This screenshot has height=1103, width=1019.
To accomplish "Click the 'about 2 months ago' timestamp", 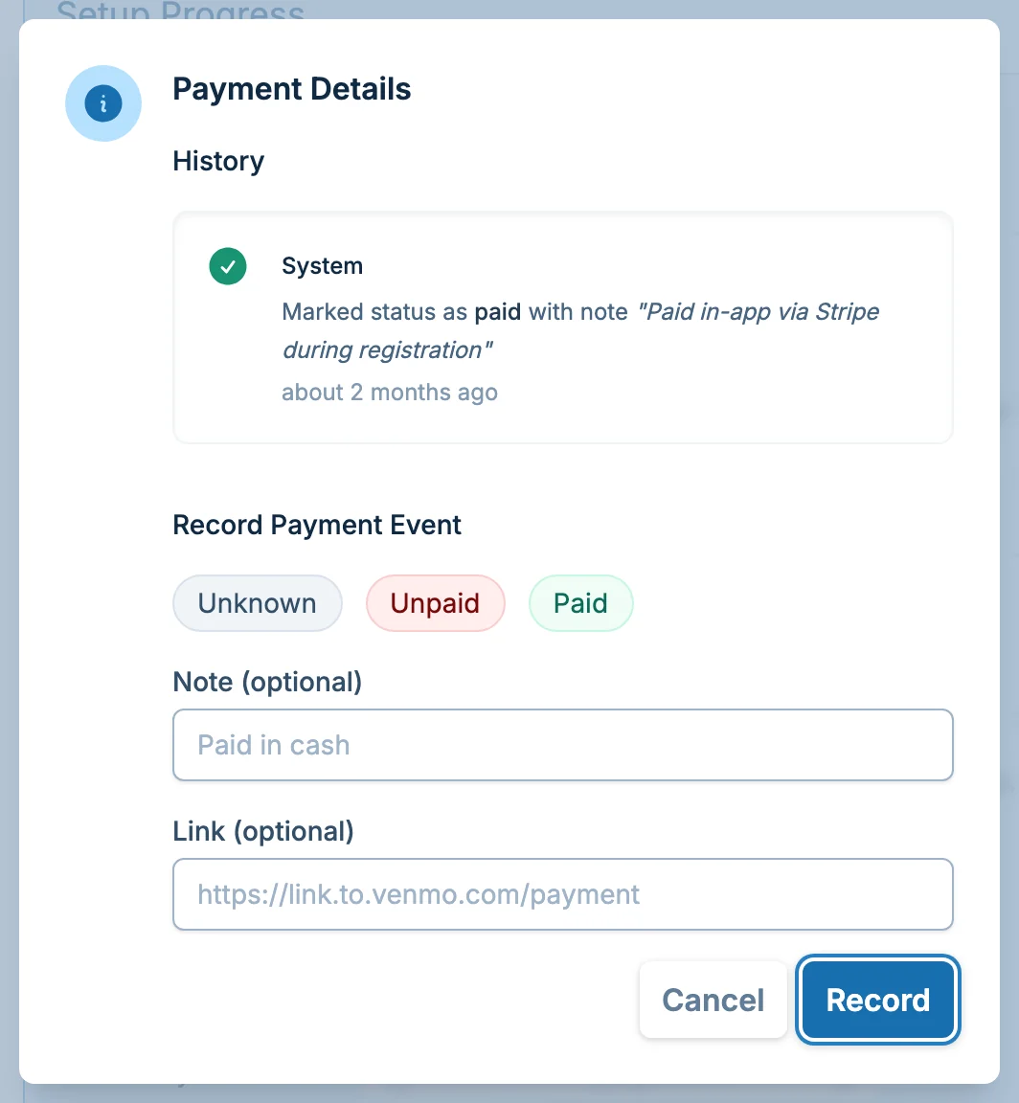I will (x=390, y=392).
